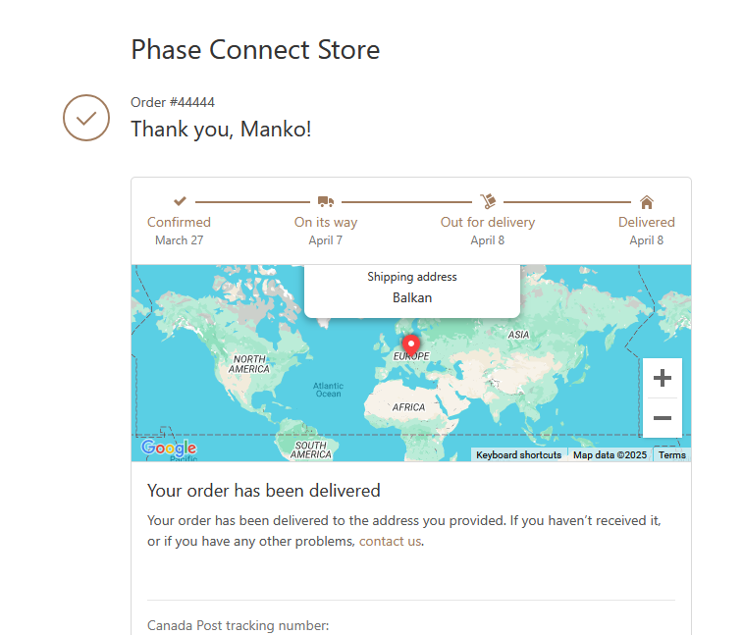This screenshot has width=743, height=635.
Task: Click the Delivered April 8 step label
Action: point(647,231)
